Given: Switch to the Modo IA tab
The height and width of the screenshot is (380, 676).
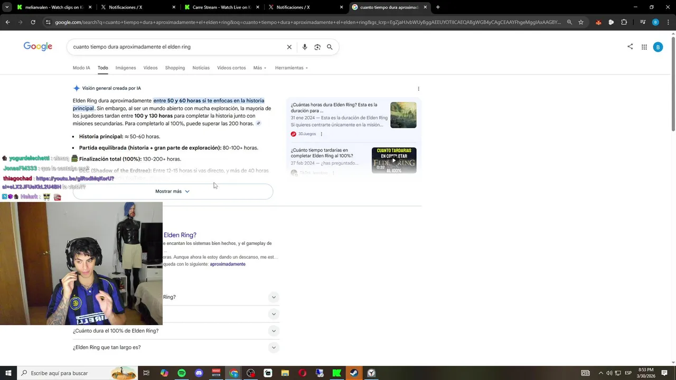Looking at the screenshot, I should (81, 68).
